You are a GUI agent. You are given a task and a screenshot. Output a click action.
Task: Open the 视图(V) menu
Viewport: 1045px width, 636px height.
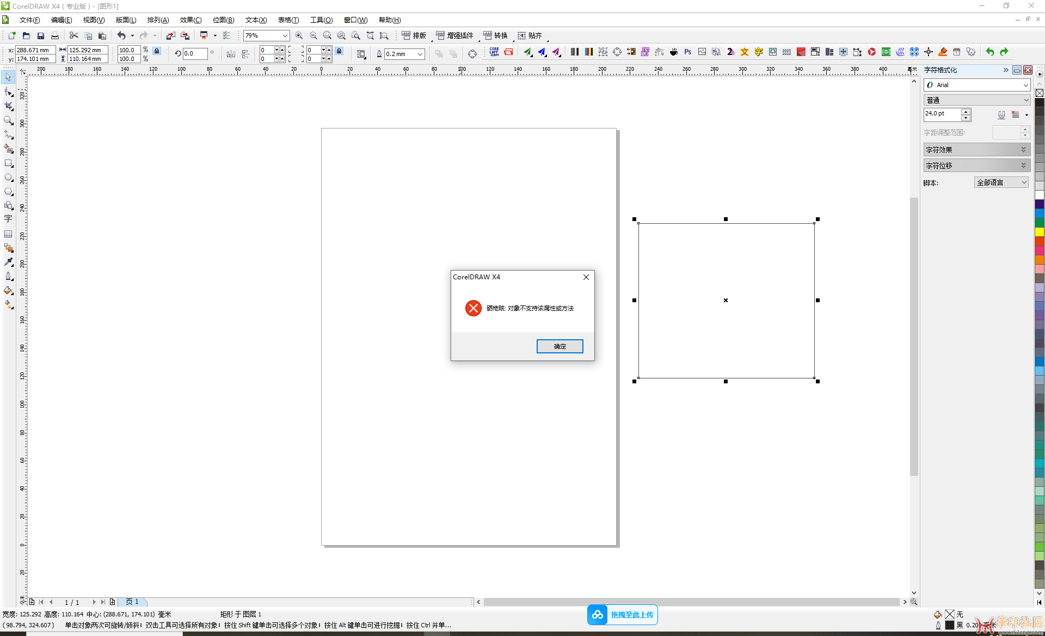pos(94,20)
